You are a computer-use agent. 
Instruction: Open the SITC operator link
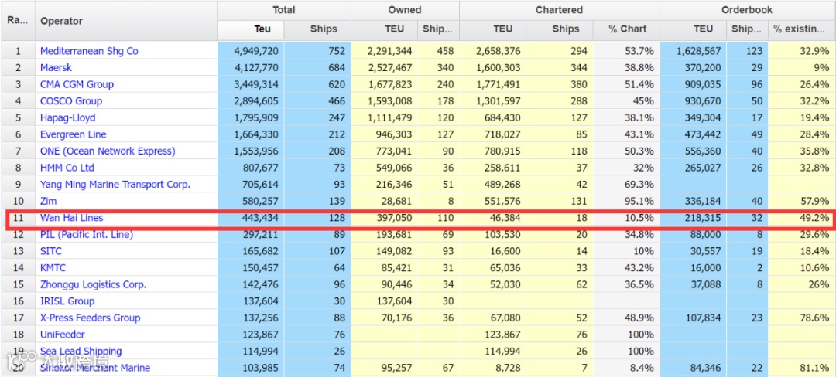pyautogui.click(x=50, y=251)
